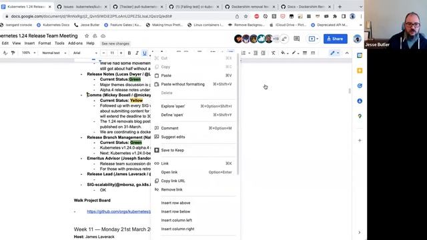Open the editing mode pencil dropdown
This screenshot has width=427, height=240.
click(x=334, y=53)
